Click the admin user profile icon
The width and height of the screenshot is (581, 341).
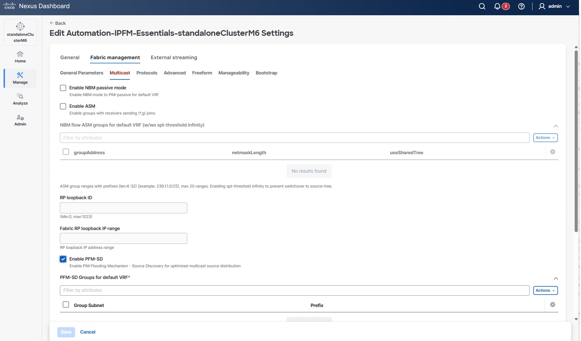coord(542,6)
